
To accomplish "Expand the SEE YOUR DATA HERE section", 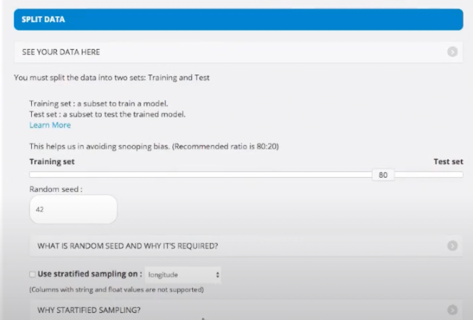I will 238,52.
